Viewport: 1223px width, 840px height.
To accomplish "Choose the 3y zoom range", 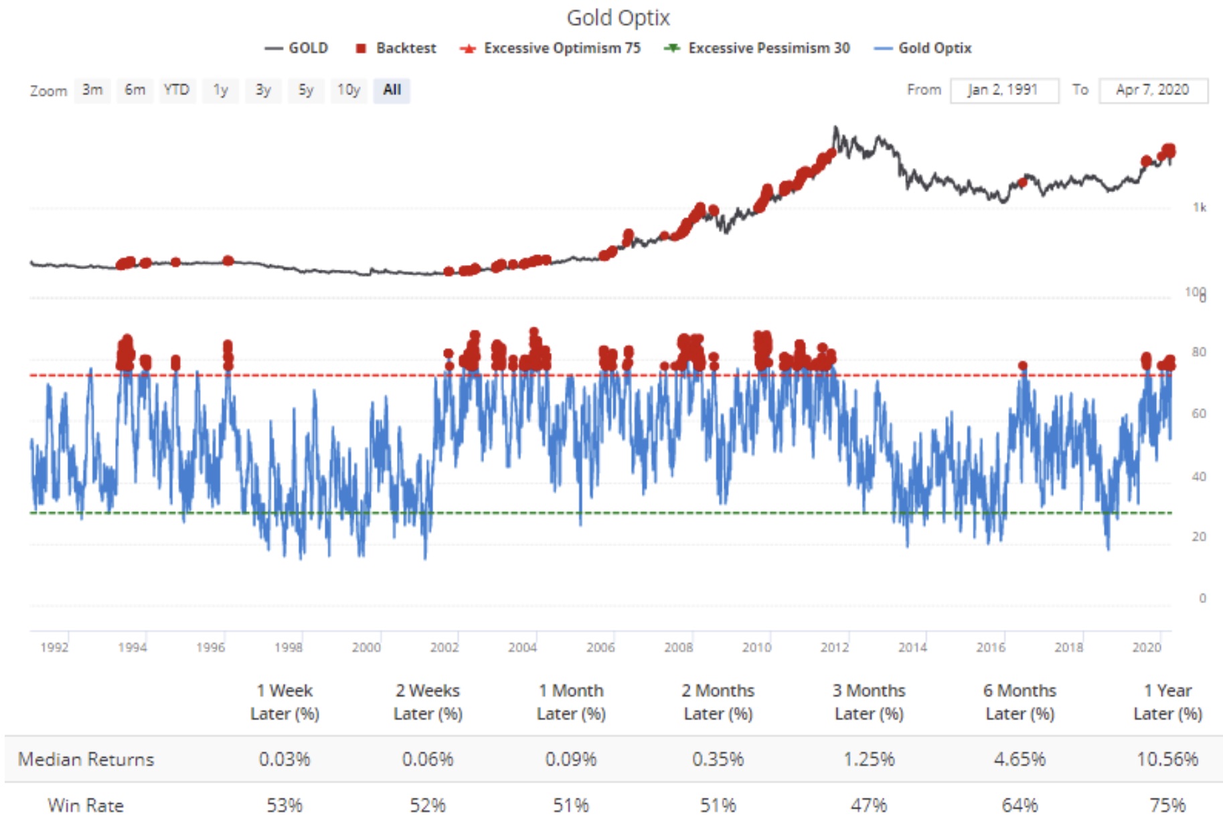I will click(x=263, y=90).
